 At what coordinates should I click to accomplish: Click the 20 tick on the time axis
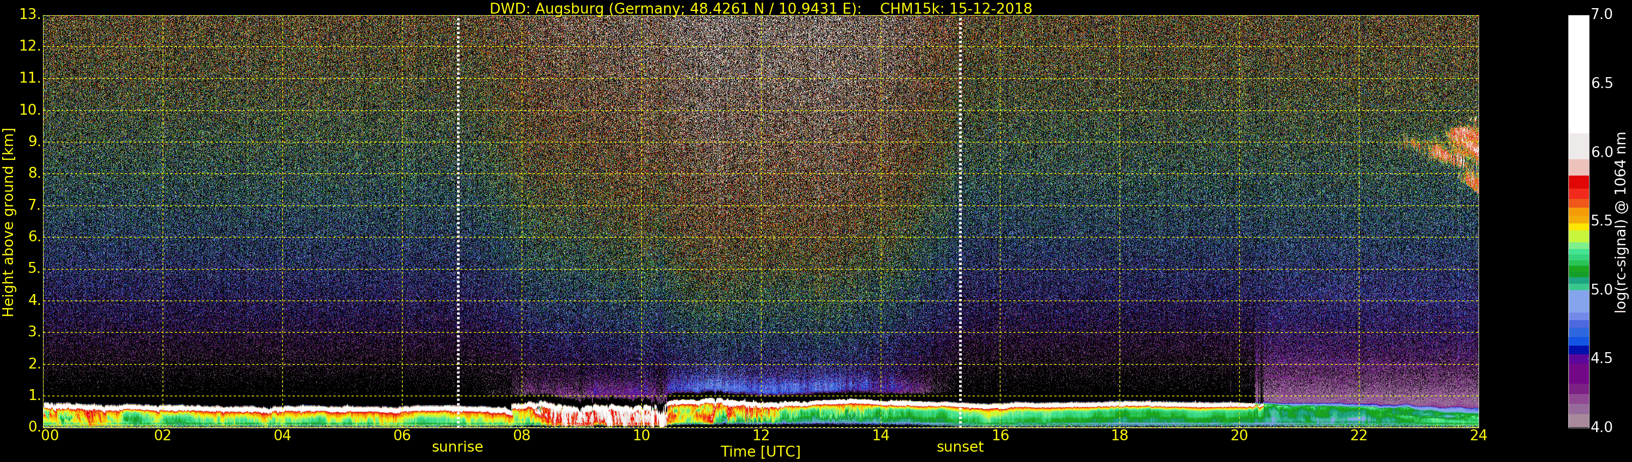1239,435
